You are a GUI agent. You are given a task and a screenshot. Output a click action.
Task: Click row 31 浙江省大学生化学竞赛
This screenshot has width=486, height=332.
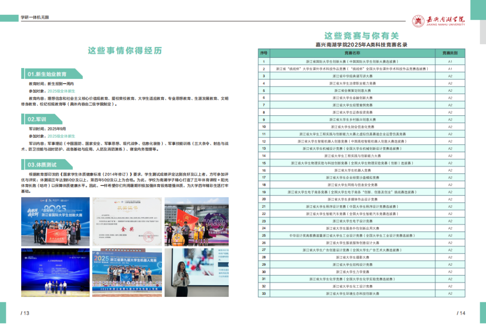361,279
